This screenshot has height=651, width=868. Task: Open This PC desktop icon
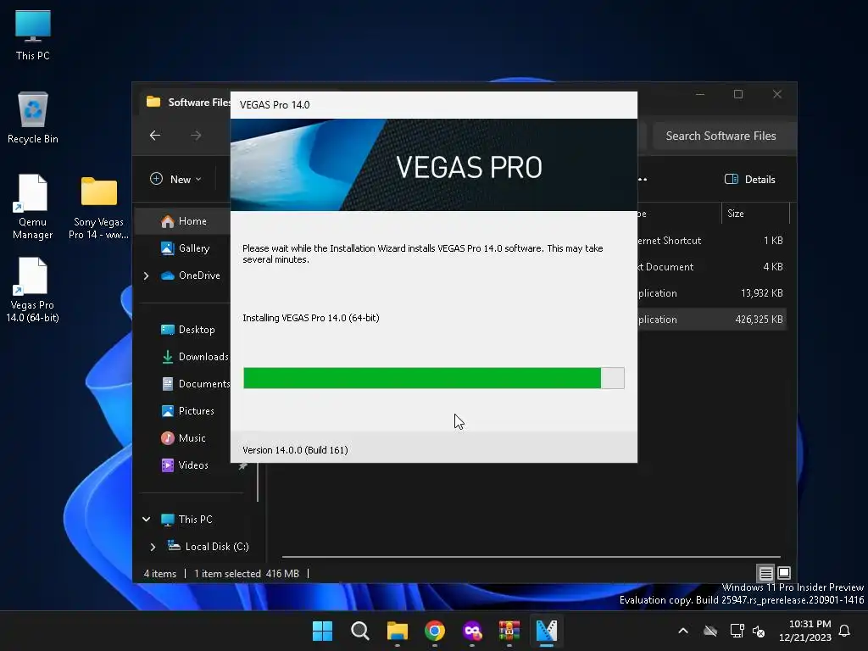pyautogui.click(x=33, y=34)
